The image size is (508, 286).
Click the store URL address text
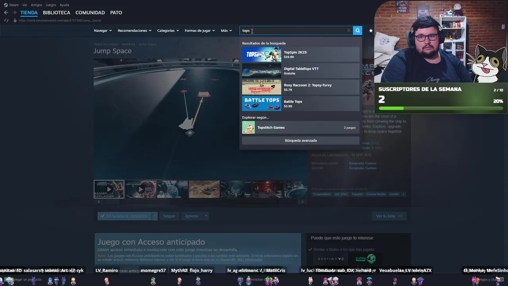coord(60,20)
